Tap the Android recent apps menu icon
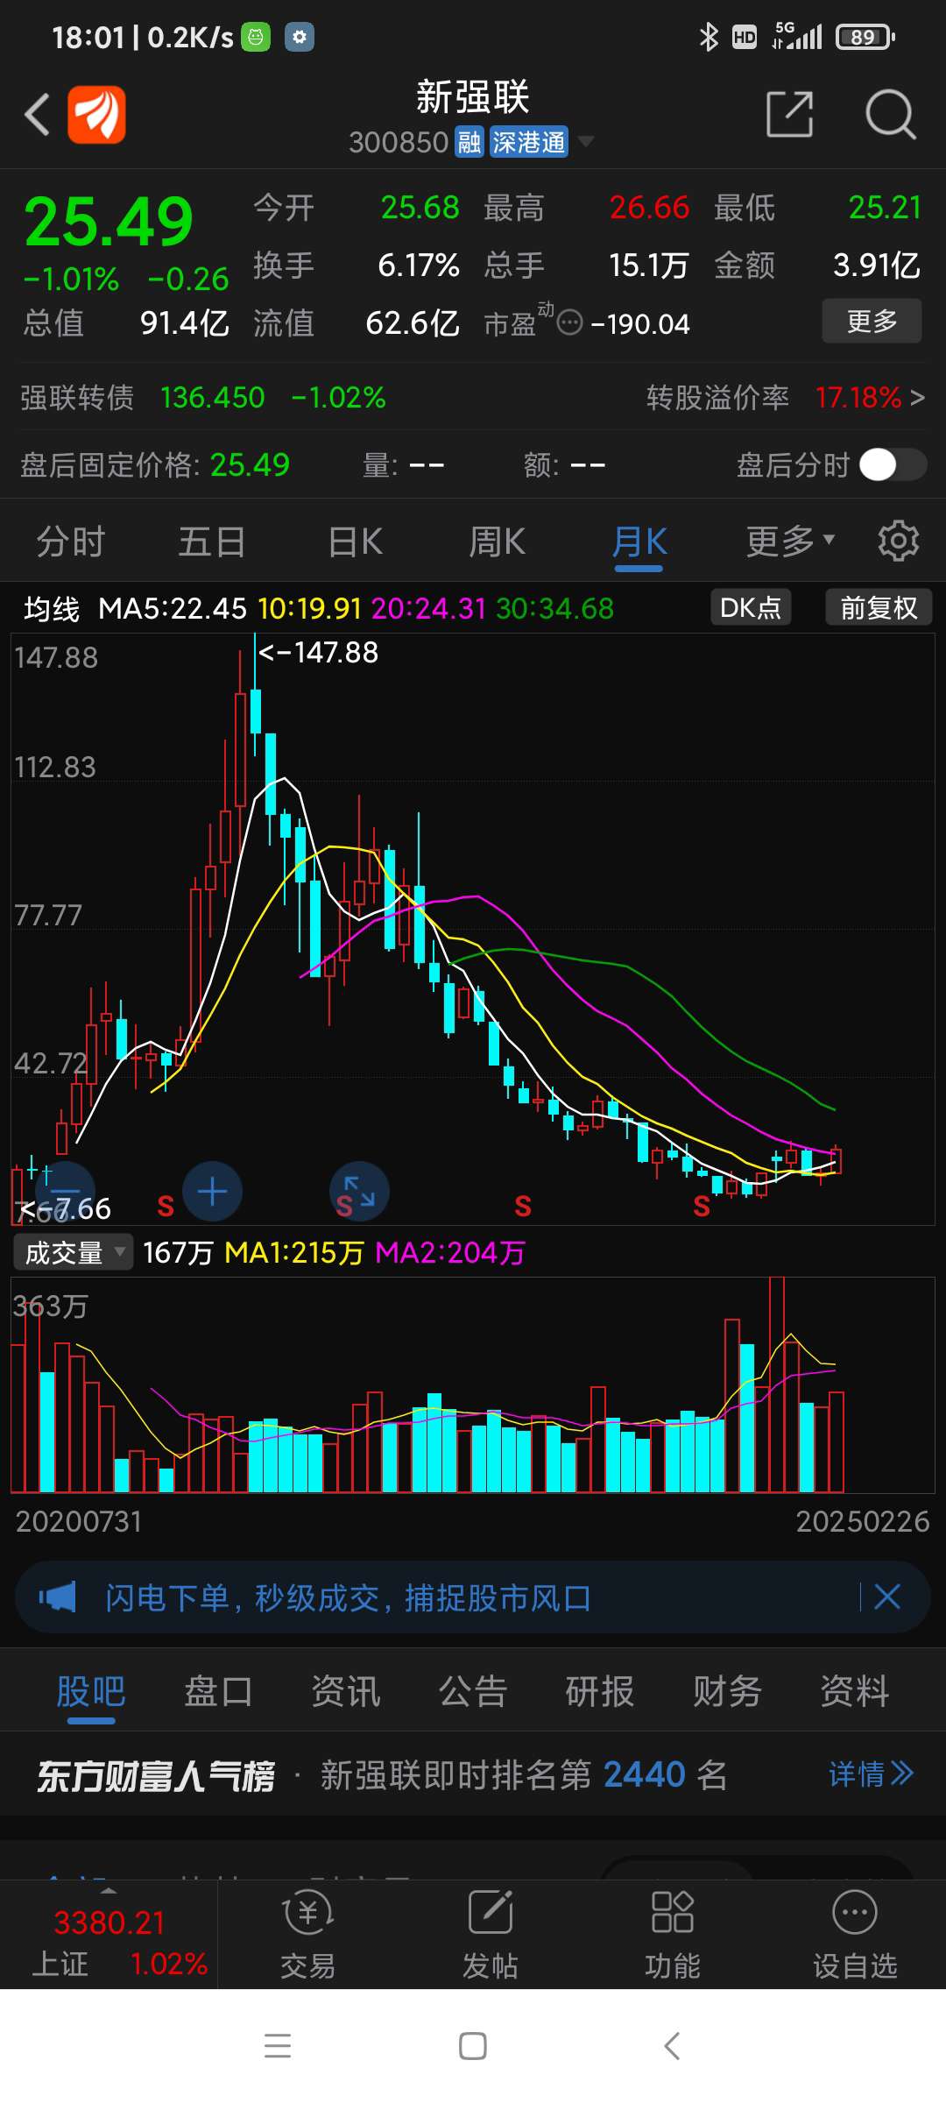This screenshot has height=2103, width=946. tap(278, 2045)
